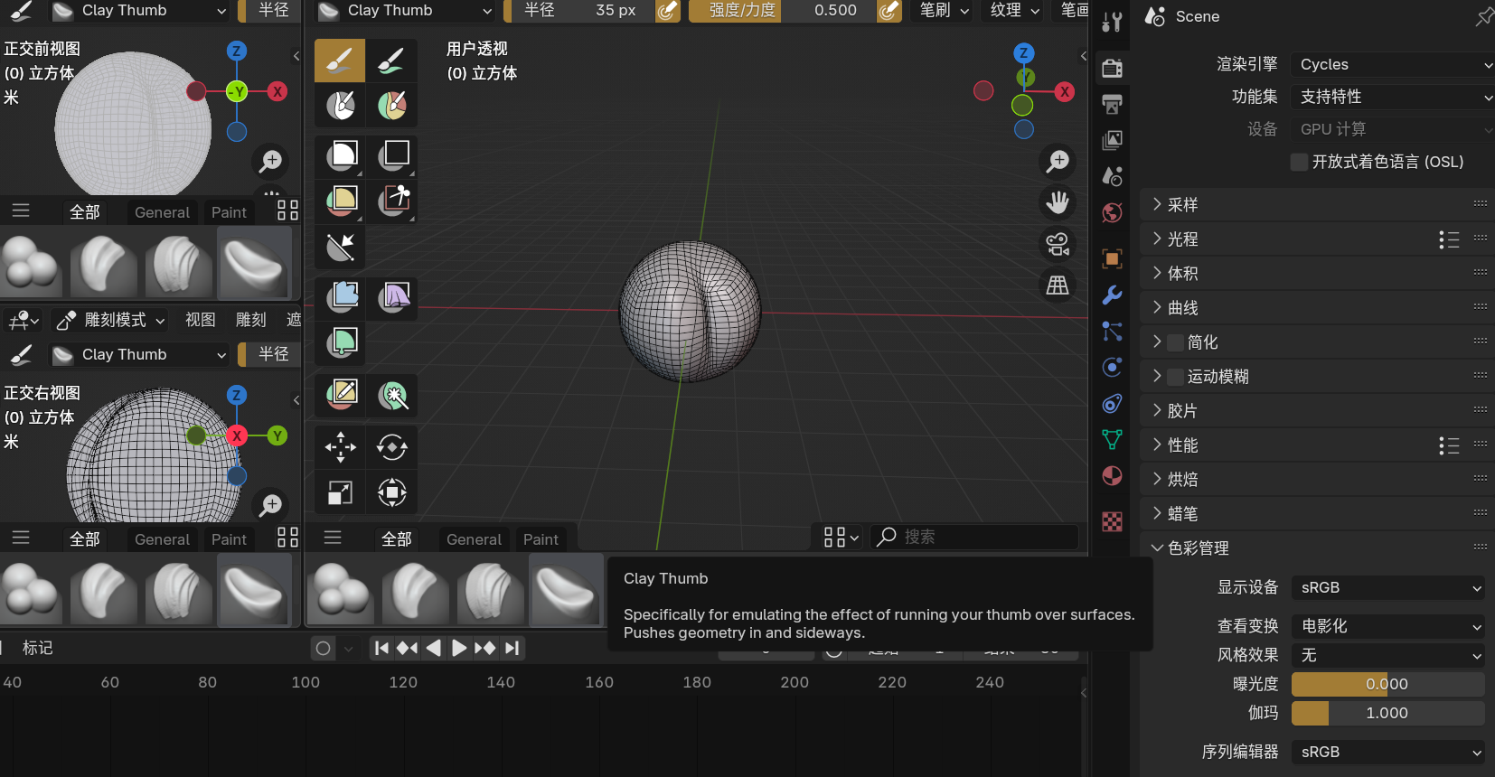
Task: Toggle pen pressure for 强度/力度 0.500
Action: [889, 11]
